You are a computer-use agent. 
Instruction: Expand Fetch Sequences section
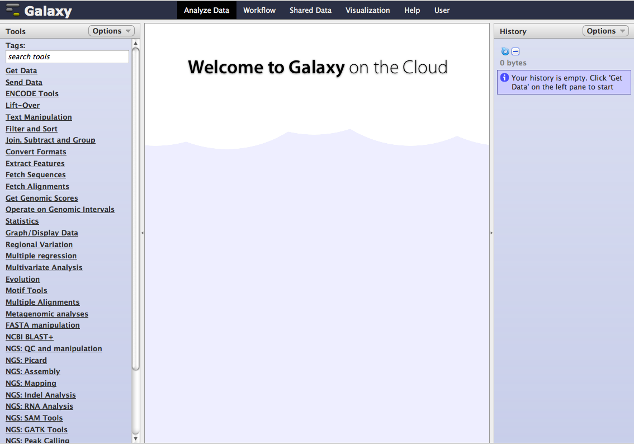(x=36, y=175)
